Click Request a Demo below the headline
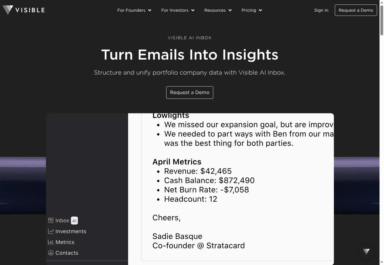The image size is (384, 265). point(190,93)
